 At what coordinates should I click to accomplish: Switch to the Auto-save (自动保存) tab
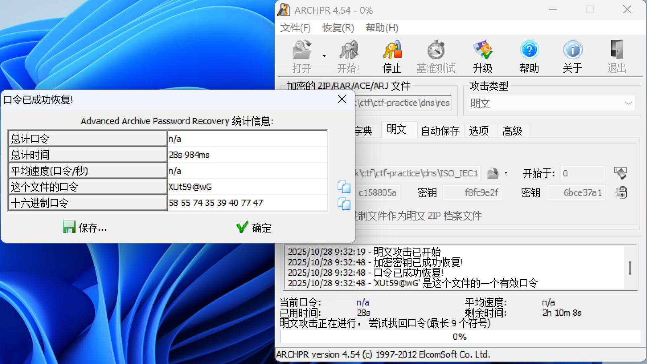(x=440, y=131)
